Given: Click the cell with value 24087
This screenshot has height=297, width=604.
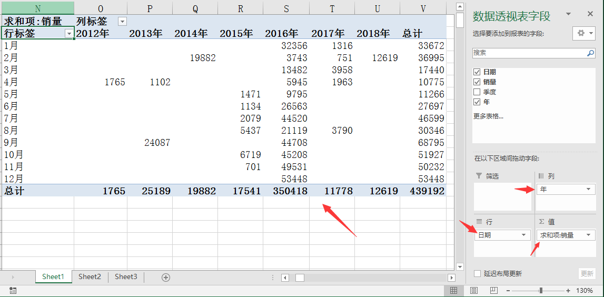Looking at the screenshot, I should (x=150, y=143).
